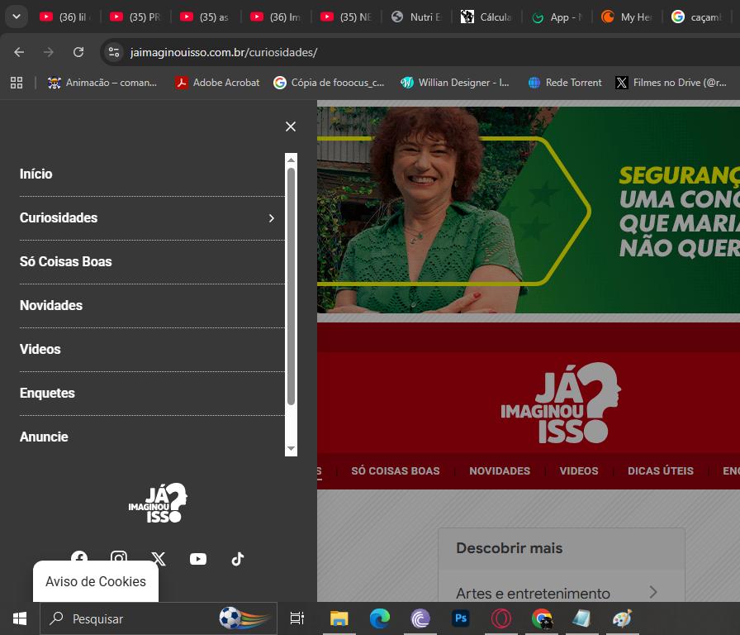Open the Animação bookmark

[x=102, y=83]
